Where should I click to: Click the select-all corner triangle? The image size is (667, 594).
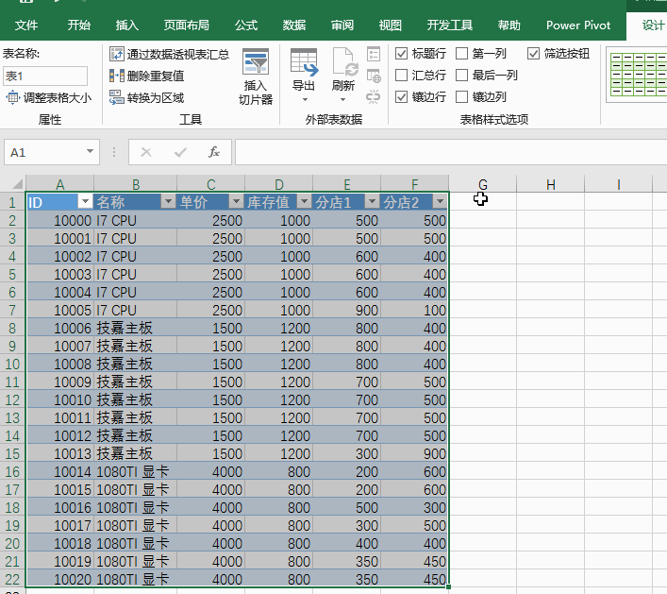pyautogui.click(x=17, y=184)
